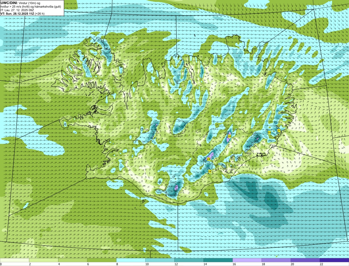Click the '8' scale label
Image resolution: width=349 pixels, height=266 pixels.
(117, 264)
